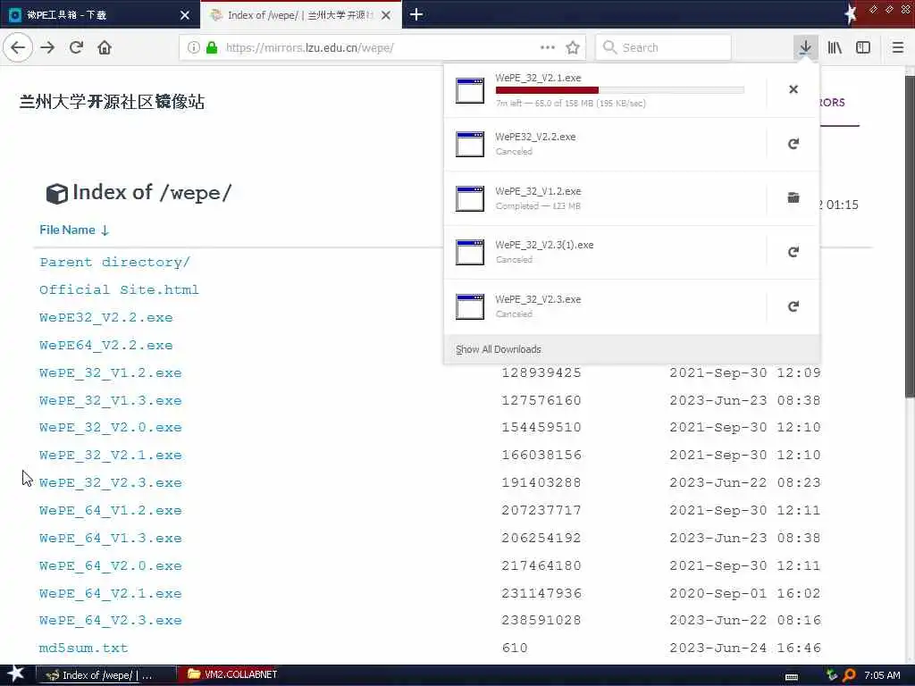Viewport: 915px width, 686px height.
Task: Open the Firefox hamburger menu
Action: tap(898, 47)
